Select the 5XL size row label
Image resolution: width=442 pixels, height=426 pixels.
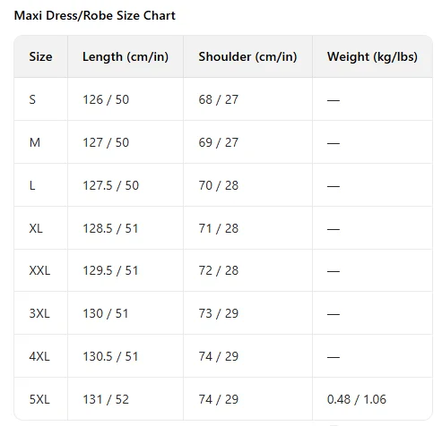tap(39, 399)
